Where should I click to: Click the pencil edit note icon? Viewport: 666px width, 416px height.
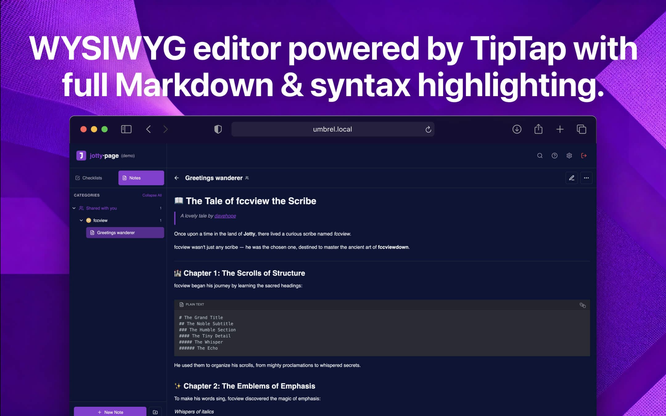coord(571,178)
